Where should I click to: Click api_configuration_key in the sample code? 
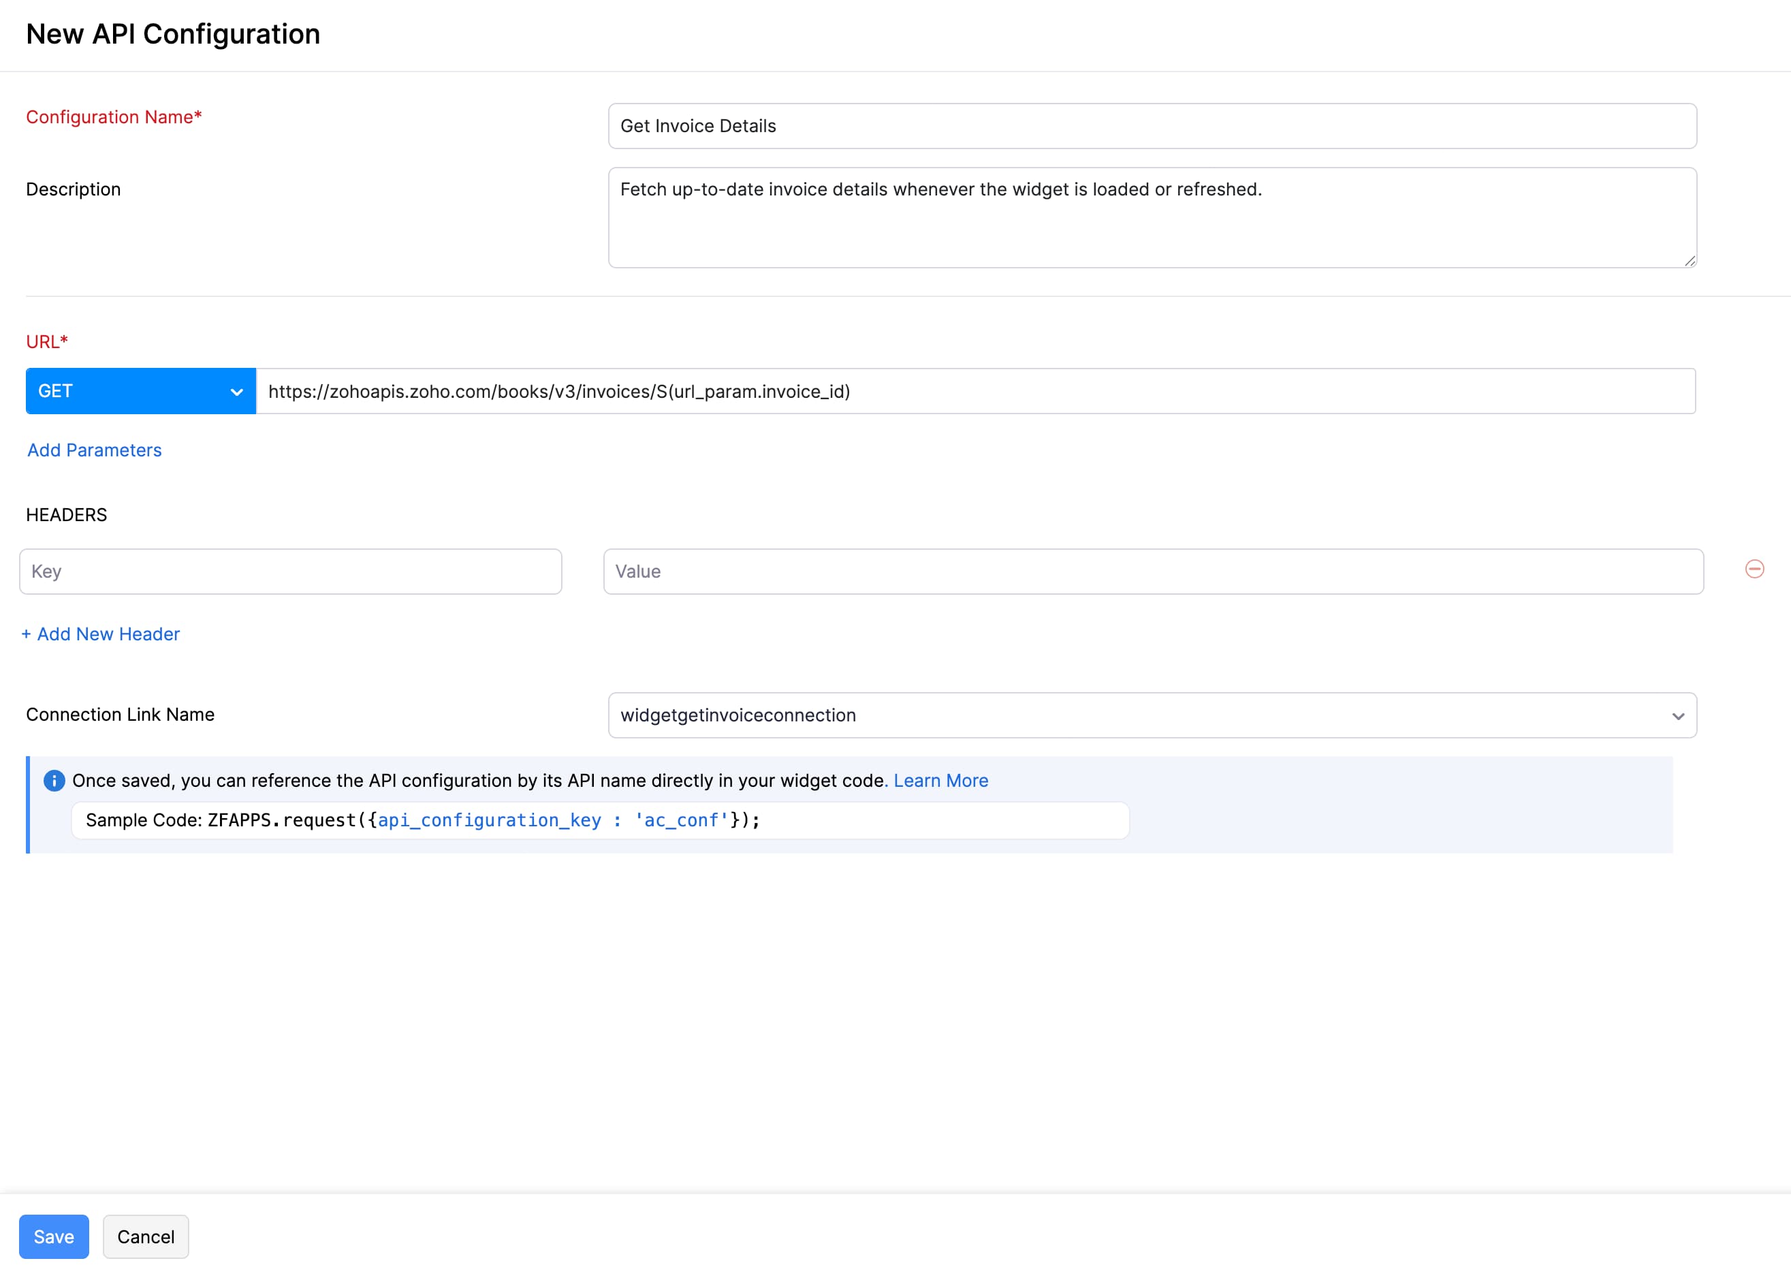(x=489, y=820)
